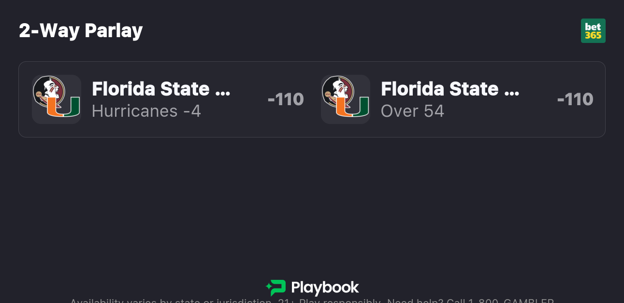Select the Florida State title above Hurricanes -4
The image size is (624, 303).
[x=150, y=89]
